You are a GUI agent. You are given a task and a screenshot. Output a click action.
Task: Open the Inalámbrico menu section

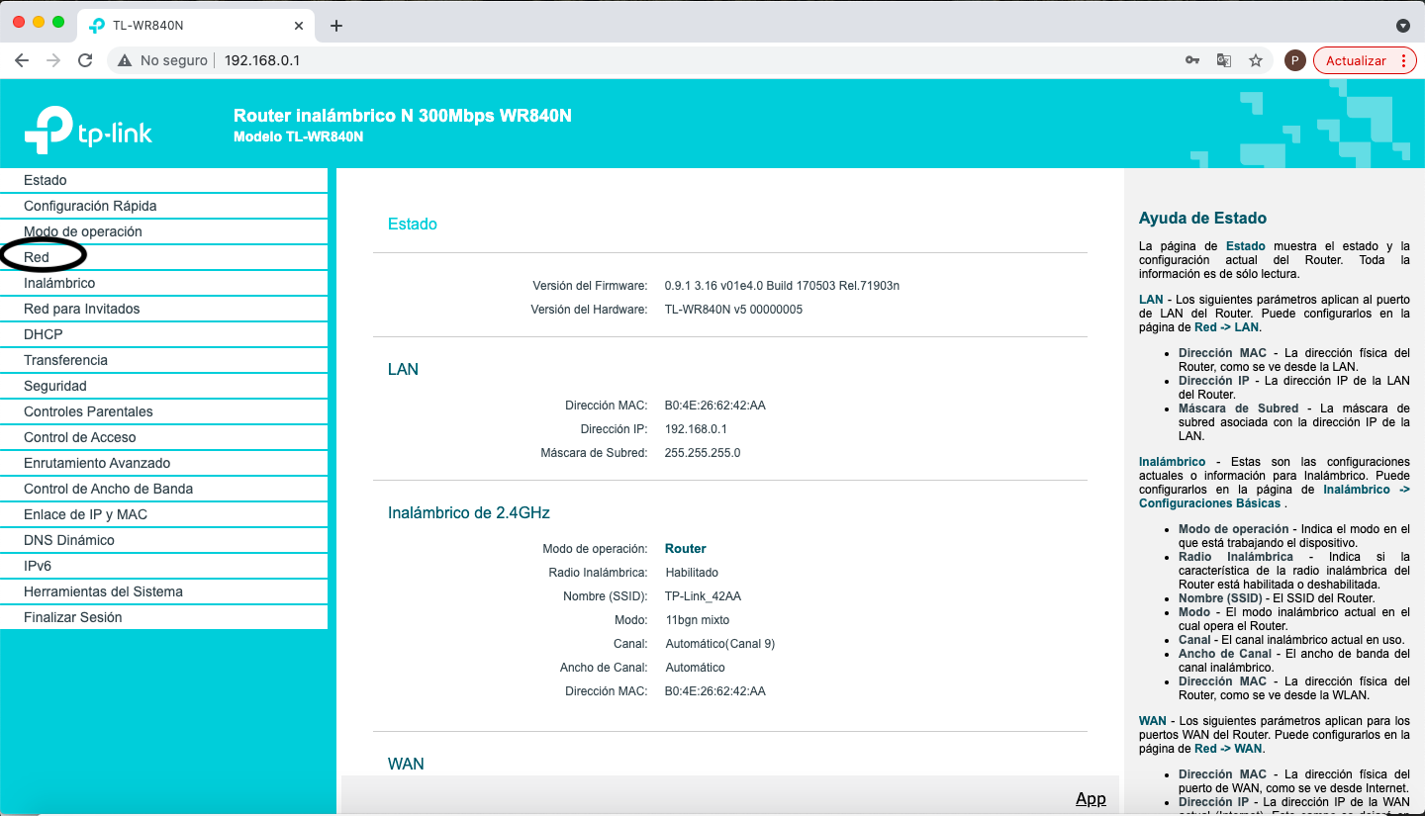tap(59, 283)
